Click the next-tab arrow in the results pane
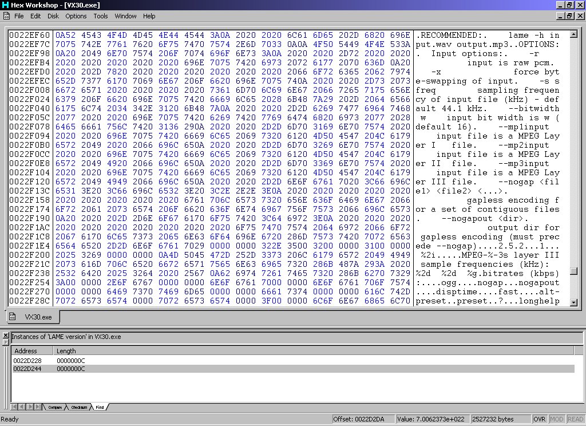This screenshot has width=586, height=426. [30, 407]
